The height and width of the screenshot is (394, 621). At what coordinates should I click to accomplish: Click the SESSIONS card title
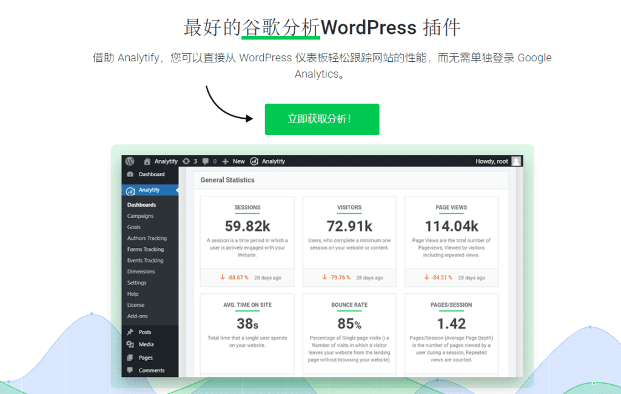click(x=247, y=207)
